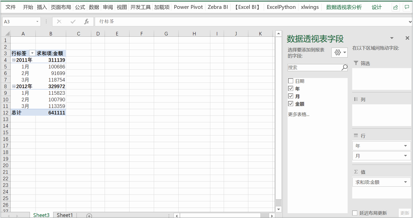The image size is (413, 218).
Task: Click the vertical scrollbar down arrow
Action: (x=278, y=209)
